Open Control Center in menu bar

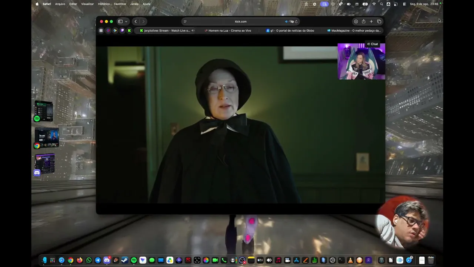404,4
